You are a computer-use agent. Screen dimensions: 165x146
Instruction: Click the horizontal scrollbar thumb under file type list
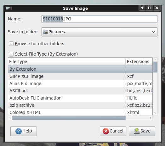coord(69,118)
